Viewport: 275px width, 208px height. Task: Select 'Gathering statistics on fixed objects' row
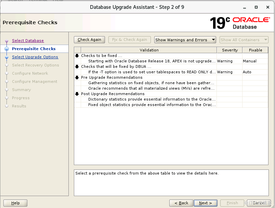[171, 83]
